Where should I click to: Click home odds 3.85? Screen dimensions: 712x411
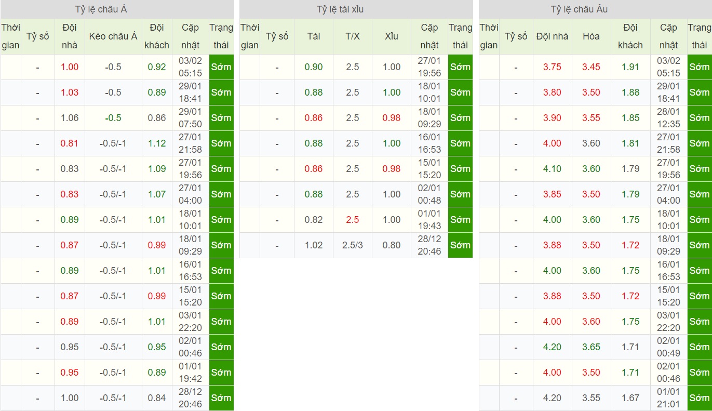552,194
